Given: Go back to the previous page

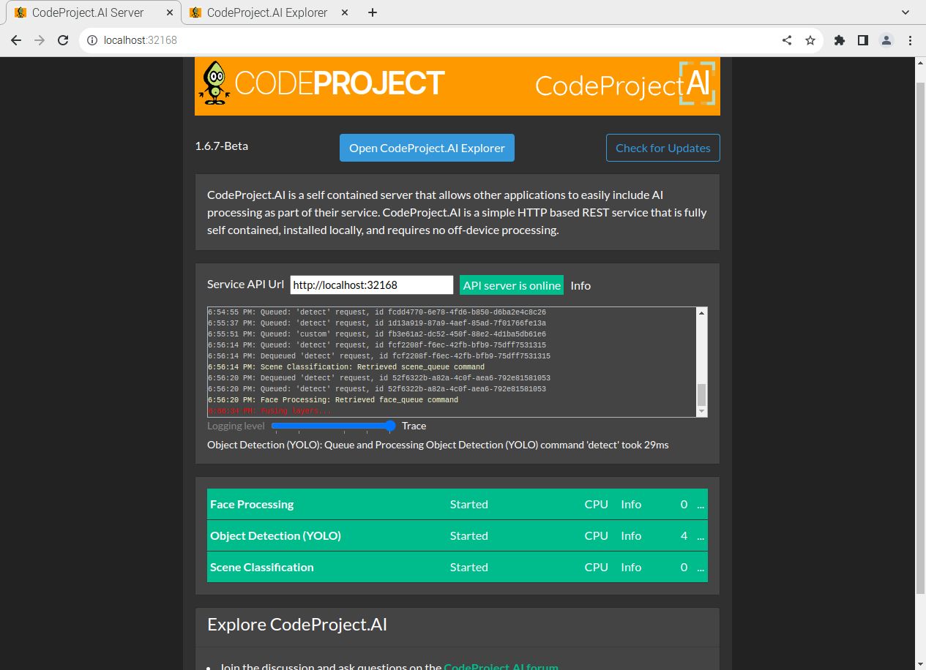Looking at the screenshot, I should [16, 40].
